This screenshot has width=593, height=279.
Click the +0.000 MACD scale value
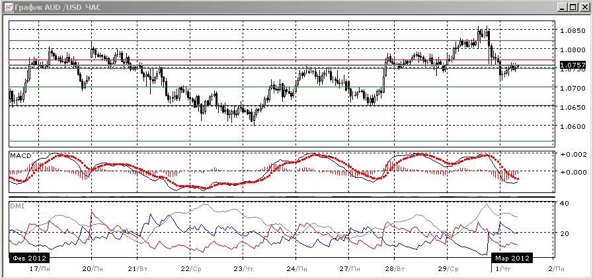574,172
